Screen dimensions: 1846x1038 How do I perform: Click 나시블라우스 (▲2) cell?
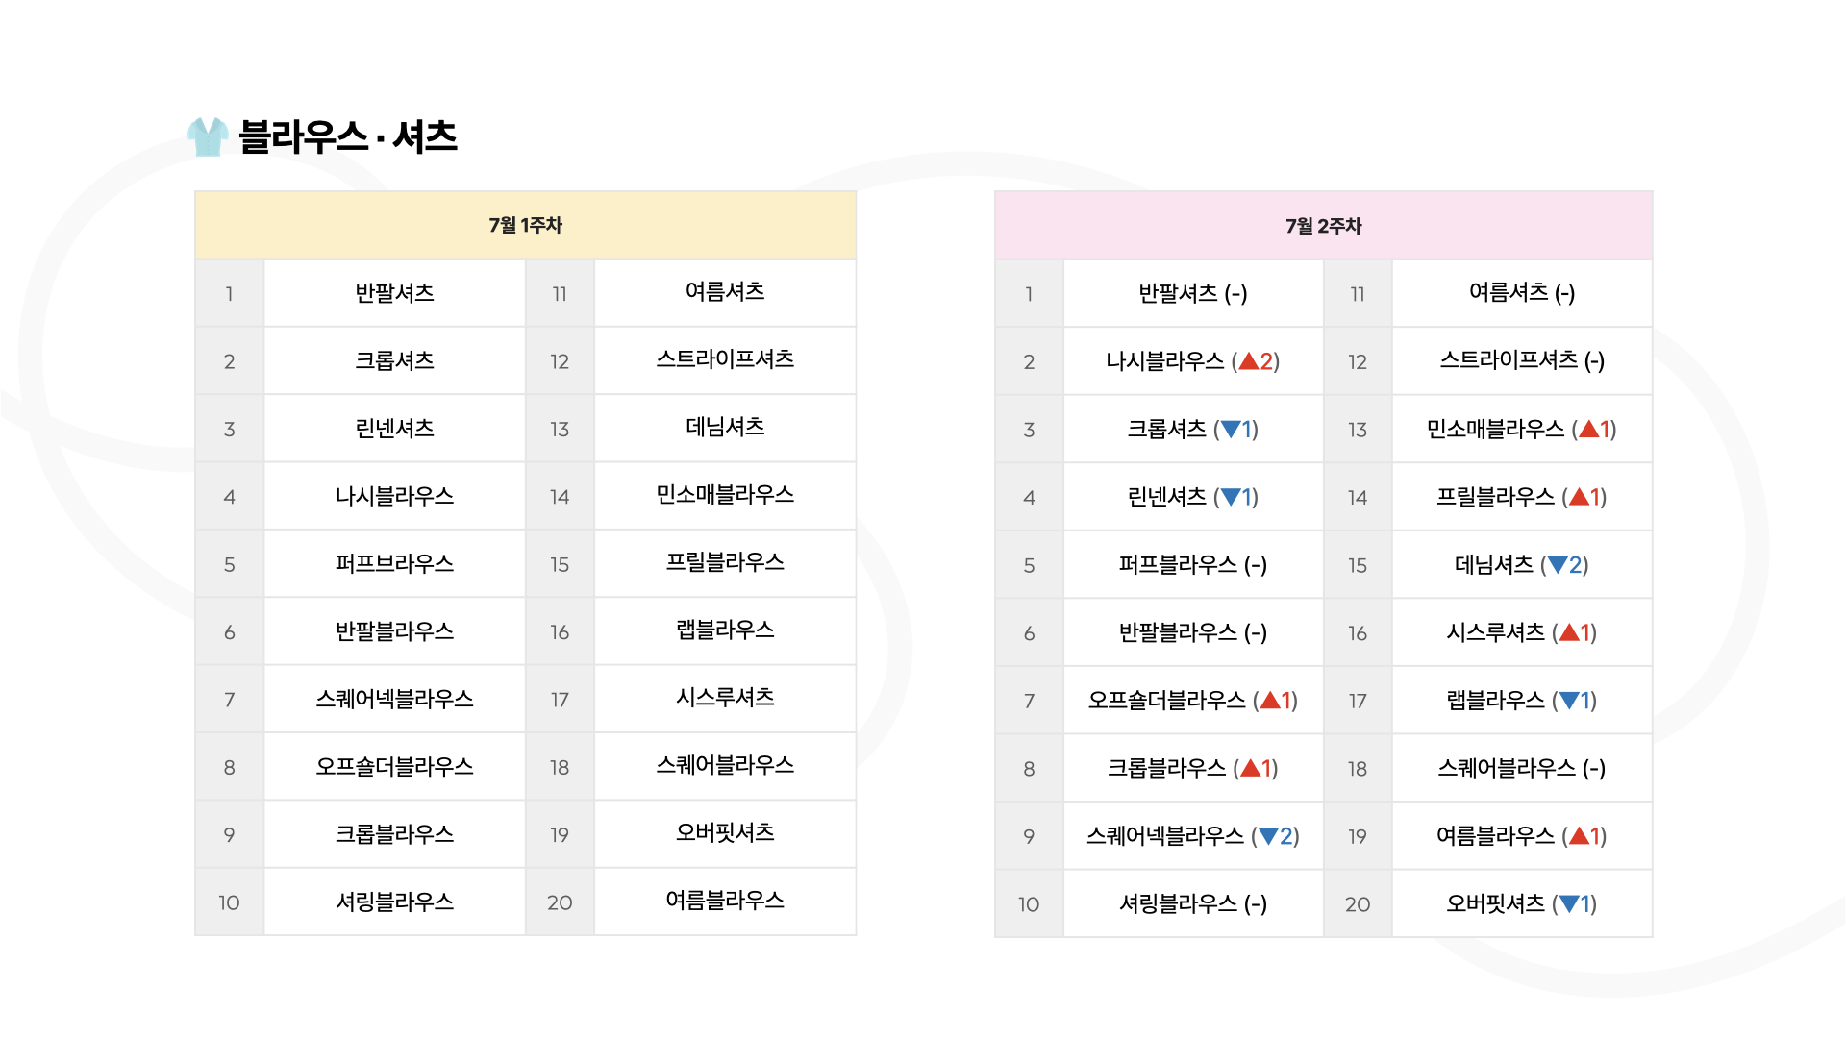1193,361
